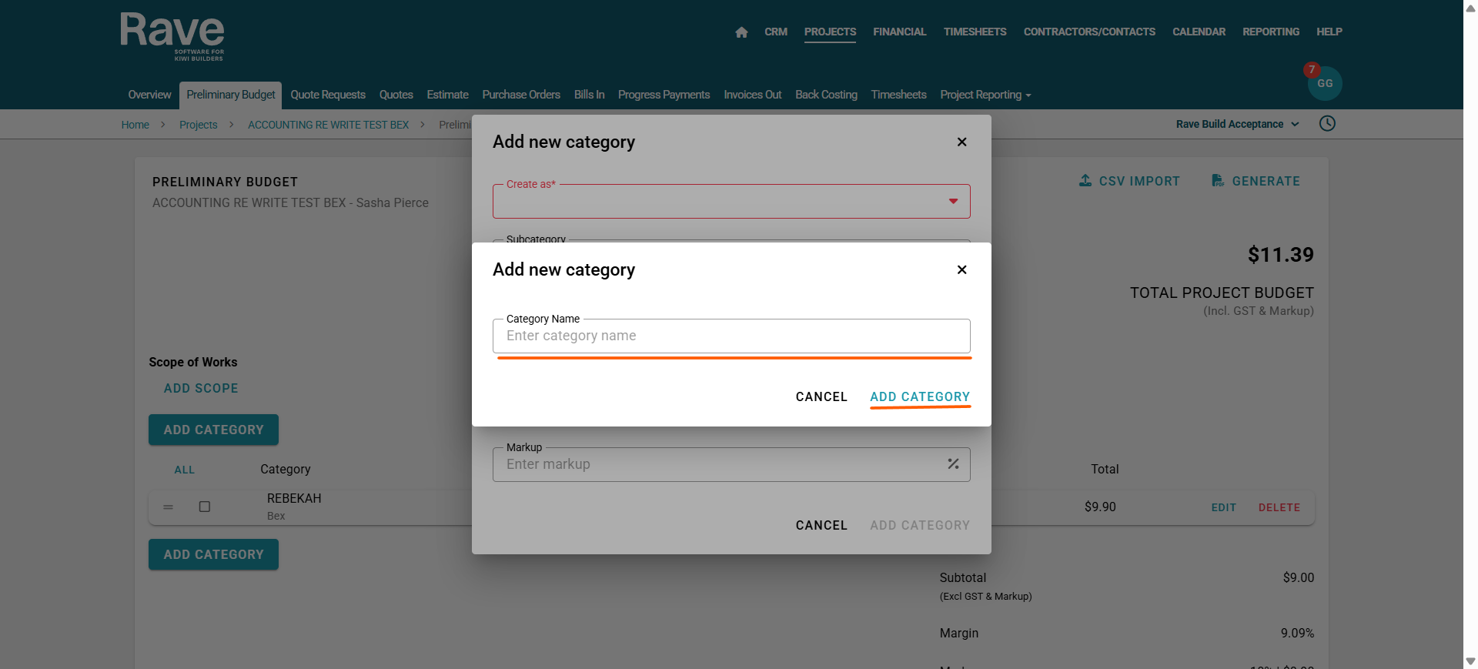Click the drag handle on REBEKAH row
Image resolution: width=1478 pixels, height=669 pixels.
[168, 507]
